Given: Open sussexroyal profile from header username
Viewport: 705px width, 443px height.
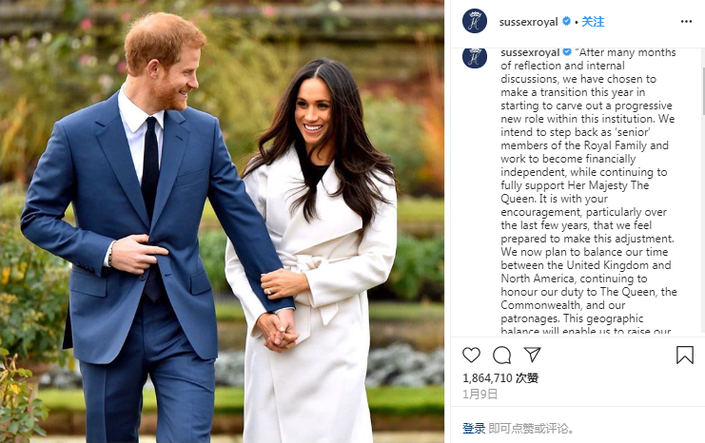Looking at the screenshot, I should 528,22.
